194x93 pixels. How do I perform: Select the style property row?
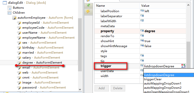click(140, 51)
